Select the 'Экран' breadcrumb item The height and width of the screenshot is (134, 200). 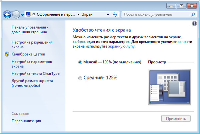pyautogui.click(x=87, y=14)
